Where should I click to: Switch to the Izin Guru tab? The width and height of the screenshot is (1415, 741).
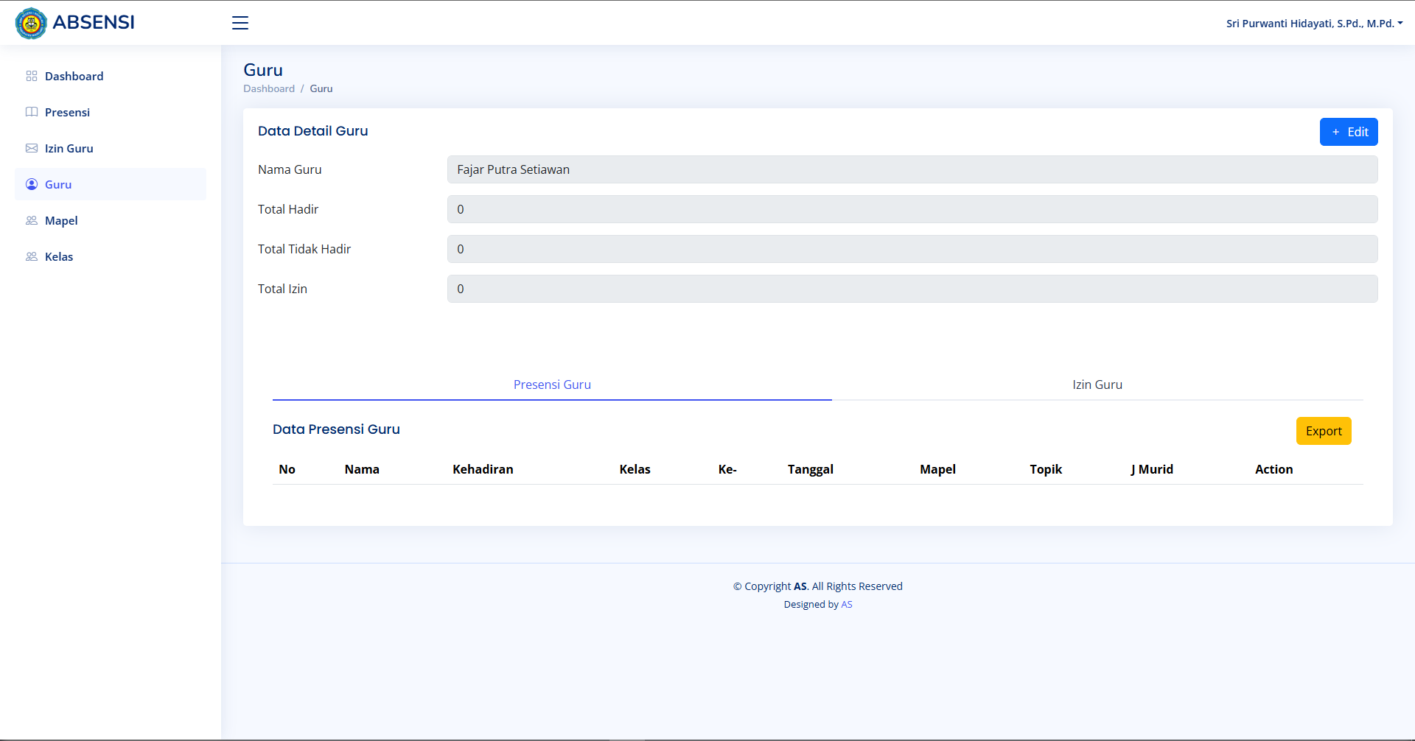(1097, 384)
